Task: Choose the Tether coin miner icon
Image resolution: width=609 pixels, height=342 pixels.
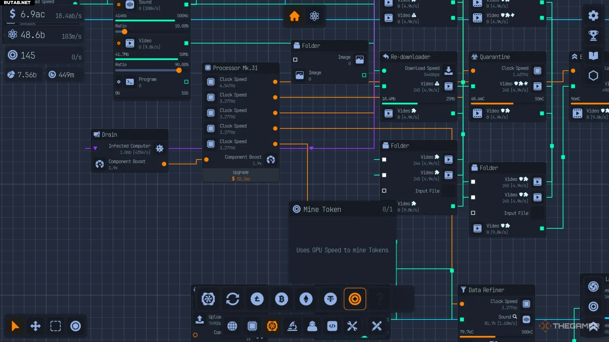Action: (x=330, y=299)
